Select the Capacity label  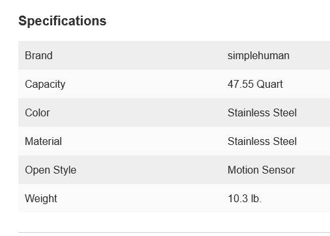pos(45,84)
